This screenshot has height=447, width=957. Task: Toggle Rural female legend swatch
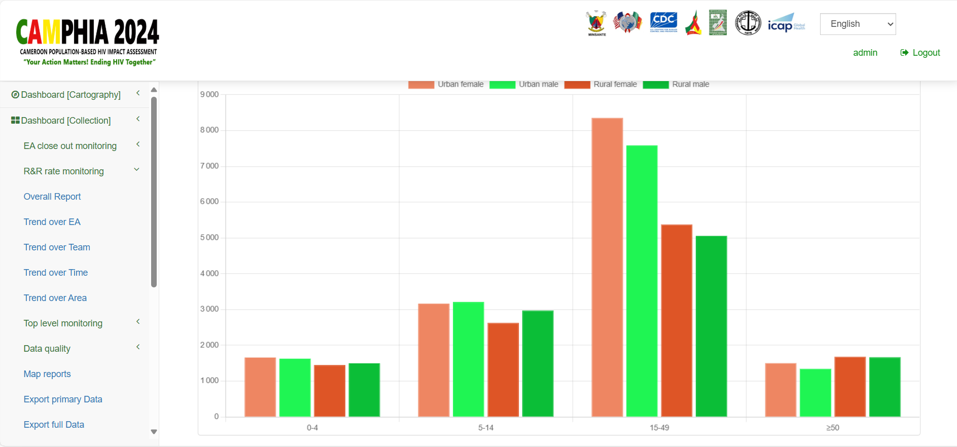point(577,85)
